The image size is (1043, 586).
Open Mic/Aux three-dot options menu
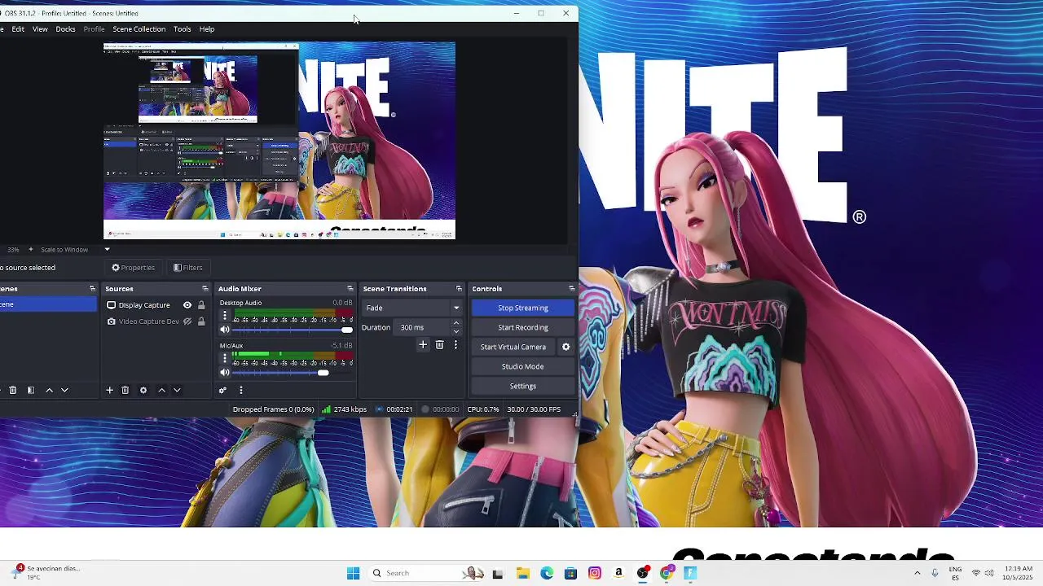[x=225, y=358]
